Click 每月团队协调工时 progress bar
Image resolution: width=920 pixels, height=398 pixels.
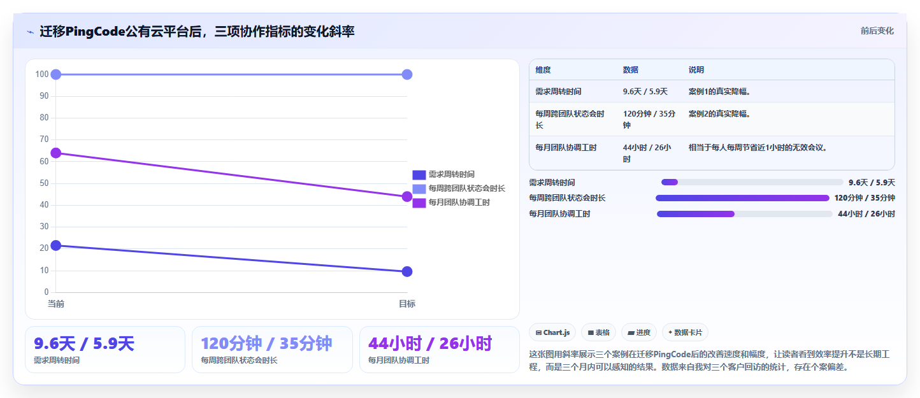click(745, 214)
